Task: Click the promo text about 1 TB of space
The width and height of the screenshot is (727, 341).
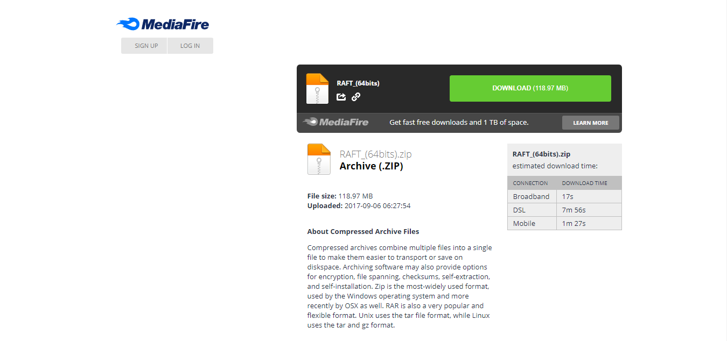Action: click(459, 123)
